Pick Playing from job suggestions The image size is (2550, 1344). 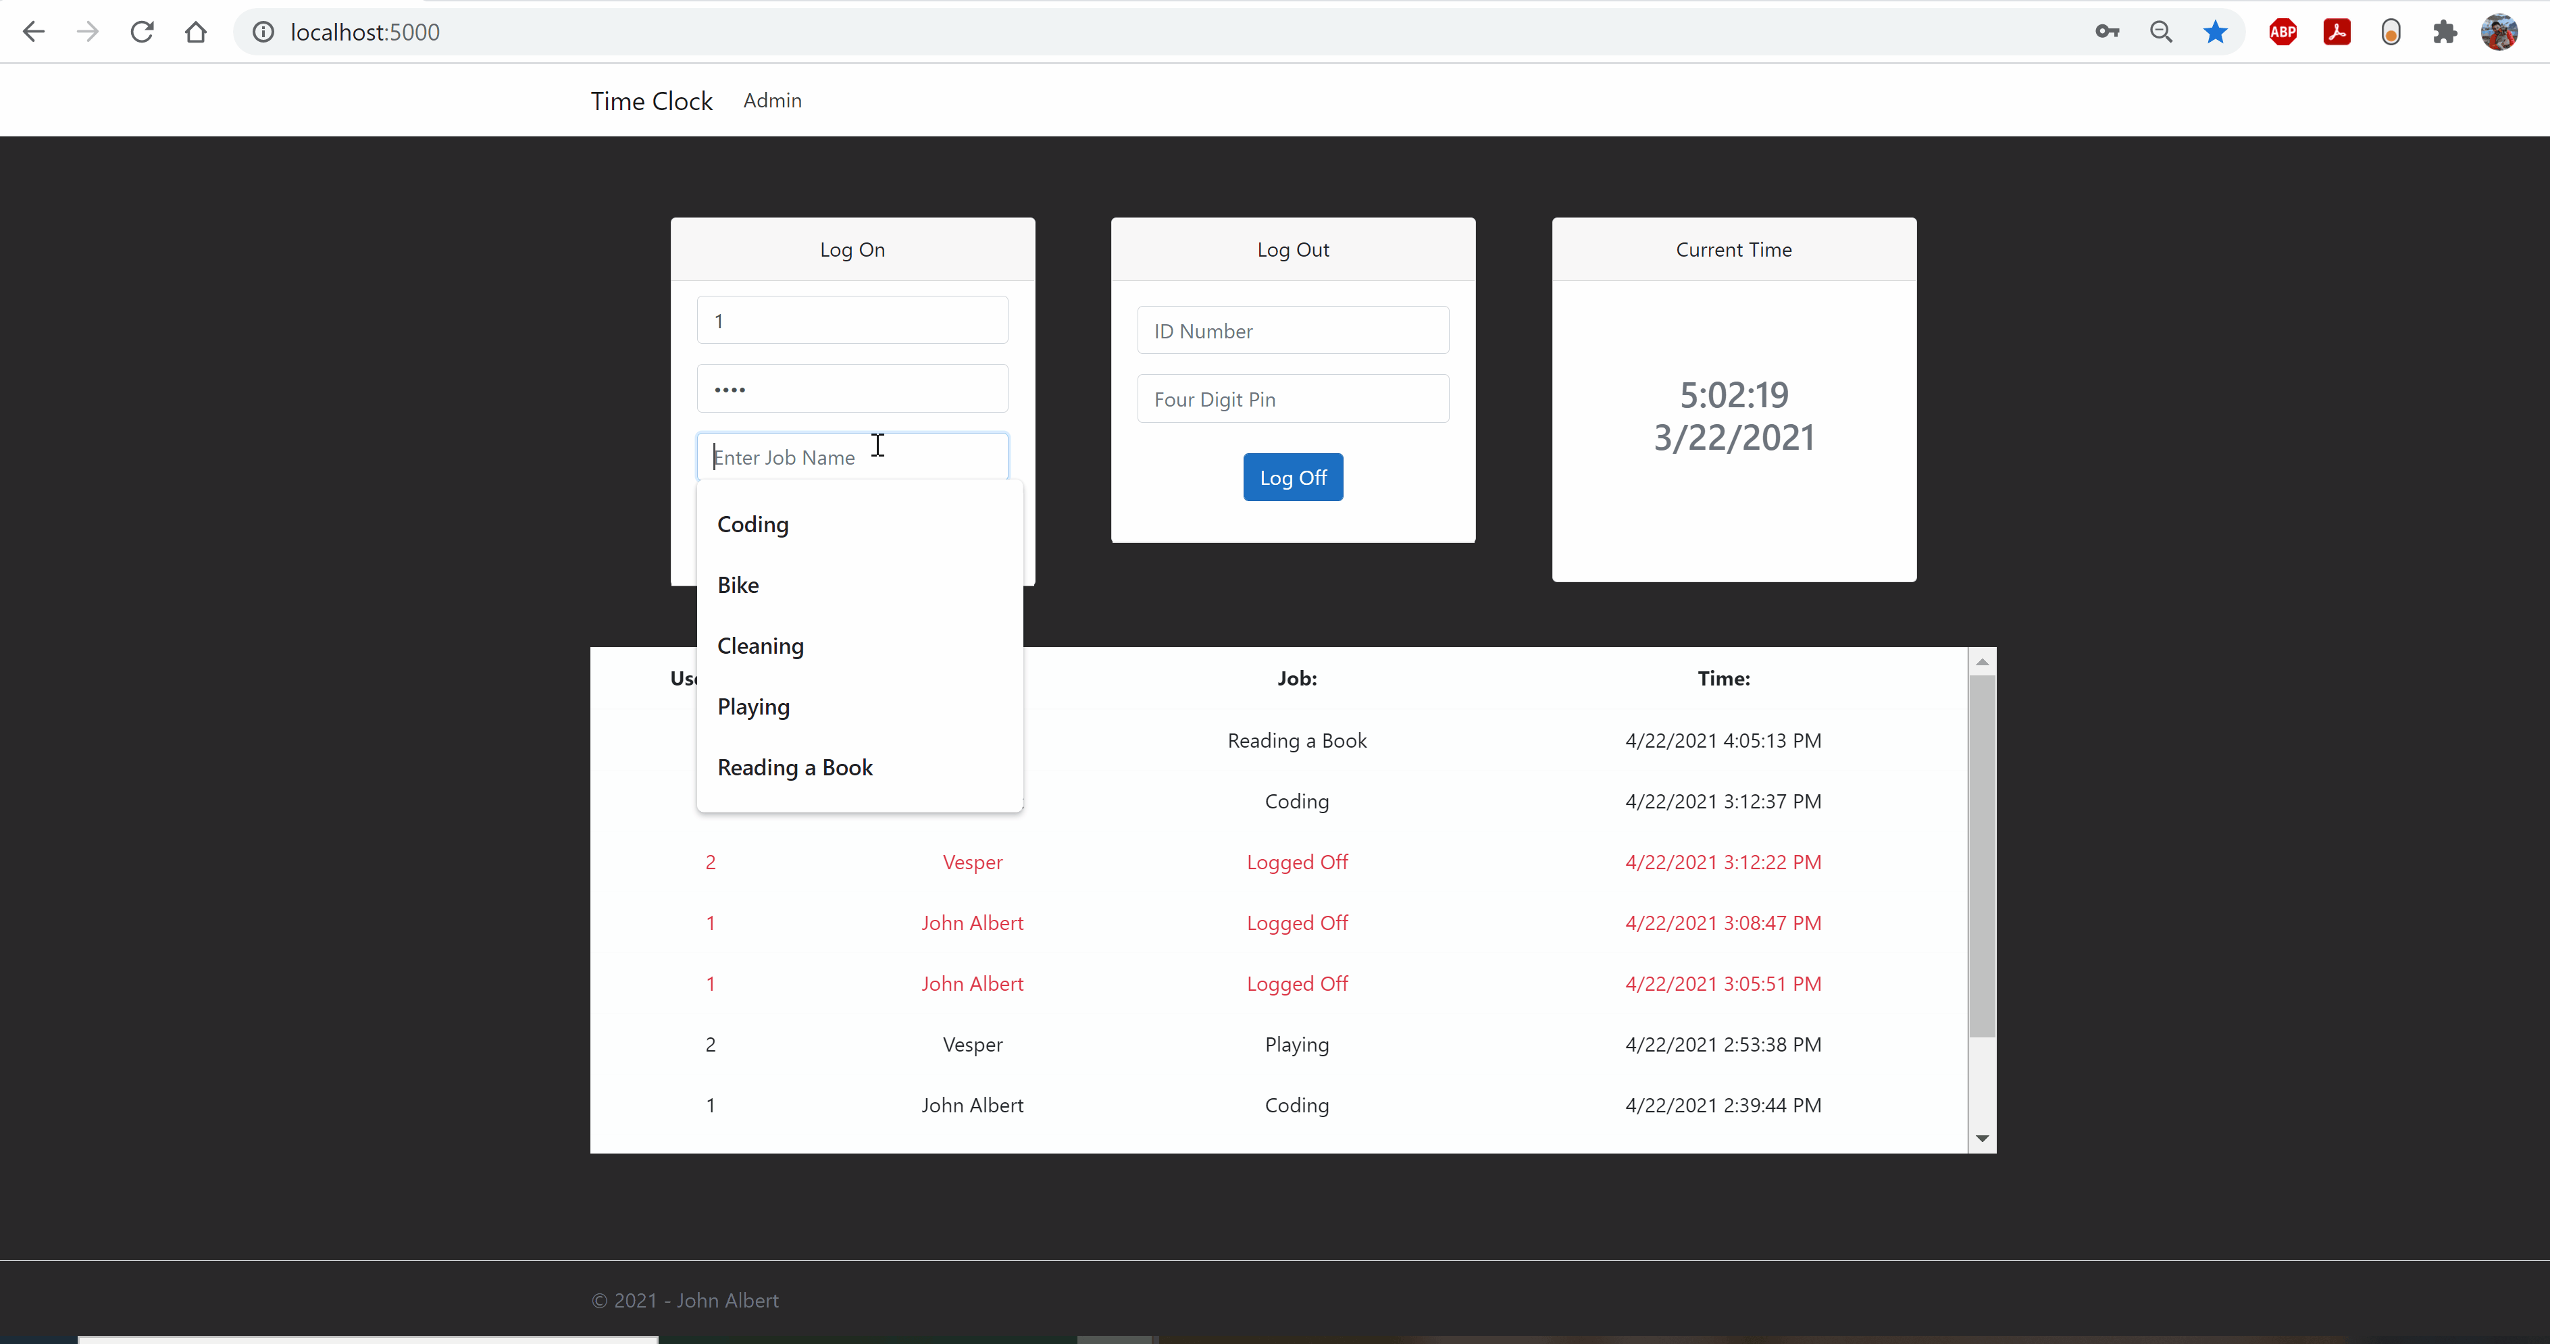click(x=859, y=706)
